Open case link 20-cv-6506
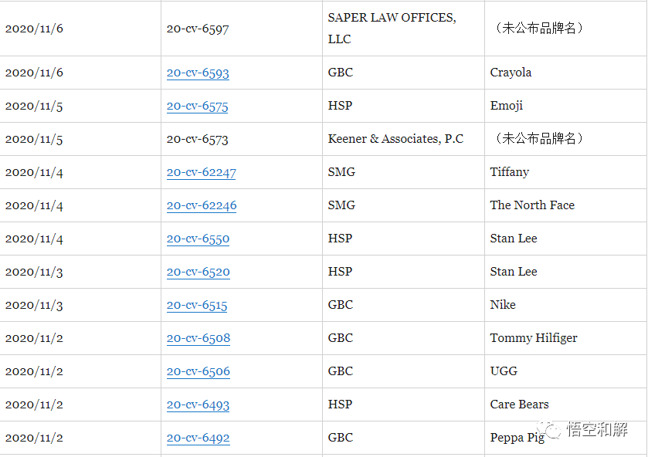The image size is (648, 457). point(198,371)
